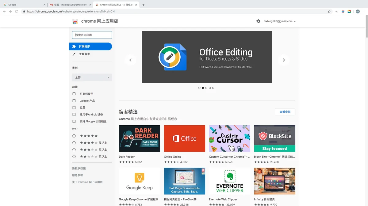Open 关于 Chrome 网上应用店 link
Image resolution: width=368 pixels, height=206 pixels.
tap(87, 182)
